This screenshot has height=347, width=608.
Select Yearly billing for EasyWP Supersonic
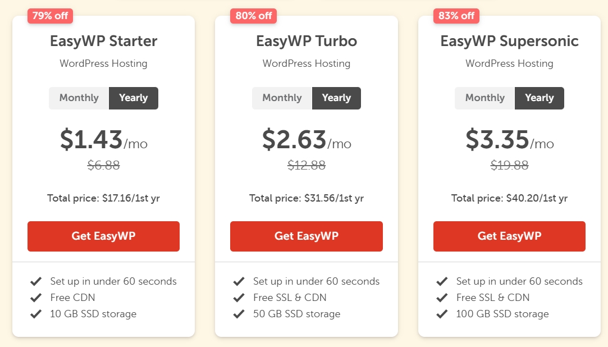(540, 98)
